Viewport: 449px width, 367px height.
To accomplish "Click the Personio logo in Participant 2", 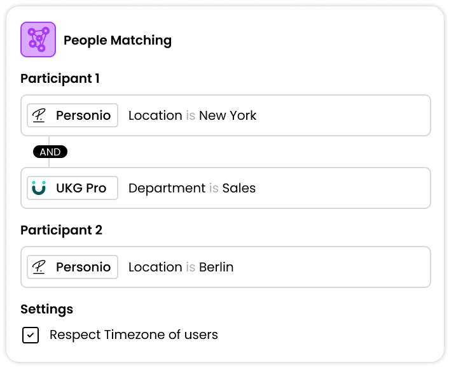I will [x=39, y=267].
